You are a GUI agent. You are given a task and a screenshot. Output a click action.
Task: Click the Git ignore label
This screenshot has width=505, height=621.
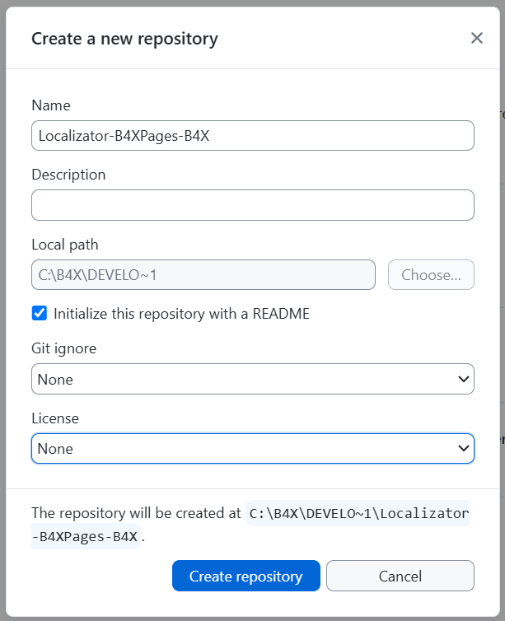[63, 348]
